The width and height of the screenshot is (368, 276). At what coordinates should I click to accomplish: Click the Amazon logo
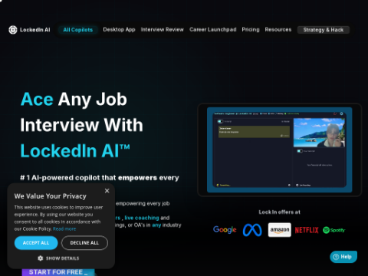click(x=280, y=230)
